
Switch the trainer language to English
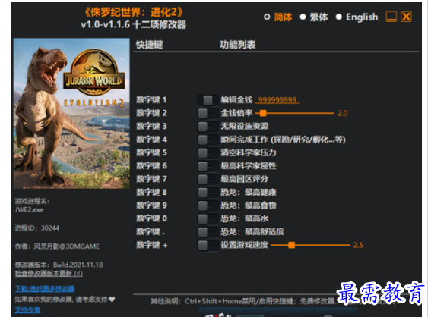coord(339,17)
